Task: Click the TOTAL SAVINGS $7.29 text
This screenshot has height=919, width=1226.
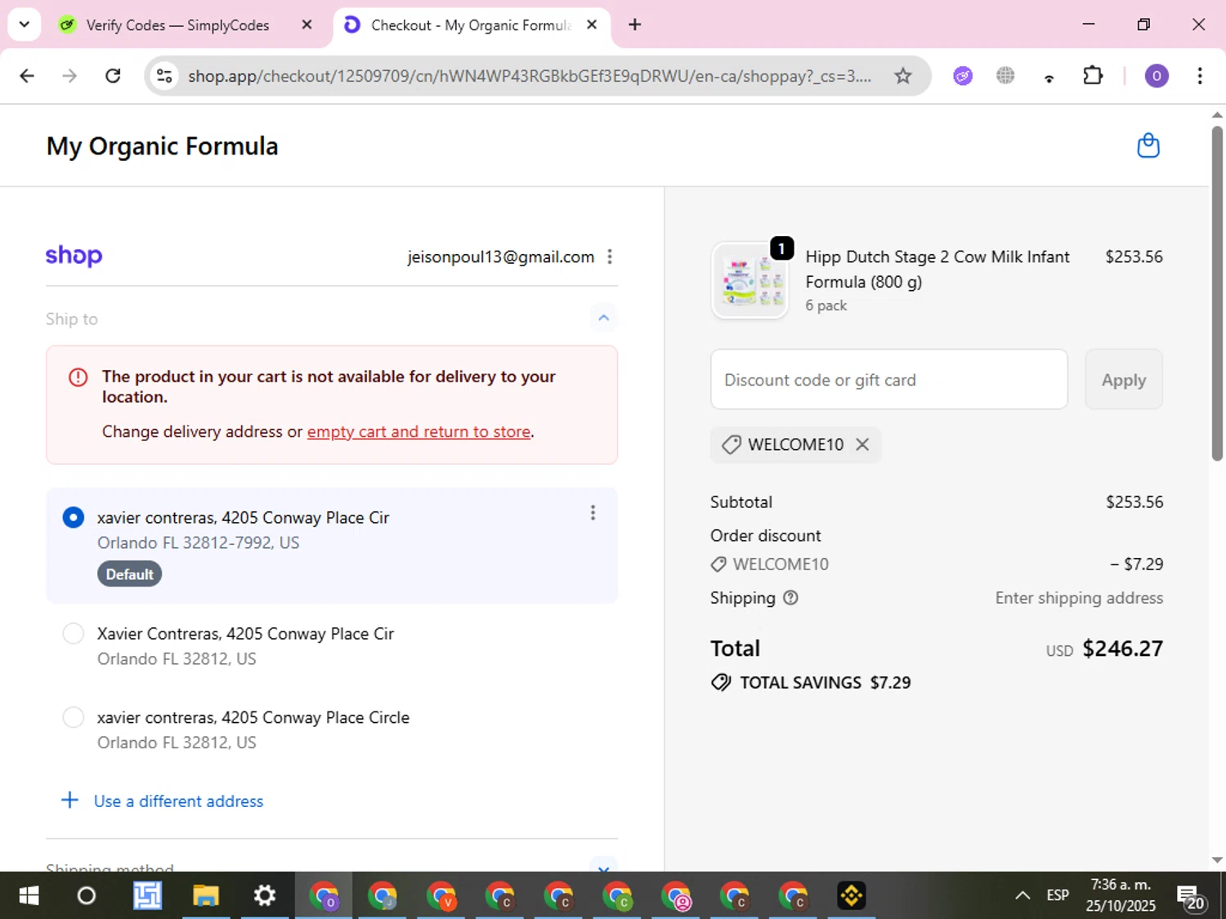Action: (x=826, y=683)
